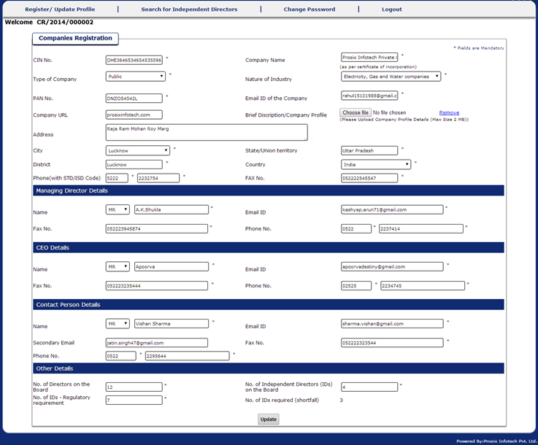Image resolution: width=538 pixels, height=445 pixels.
Task: Click Contact Person phone number 2295644
Action: tap(188, 356)
